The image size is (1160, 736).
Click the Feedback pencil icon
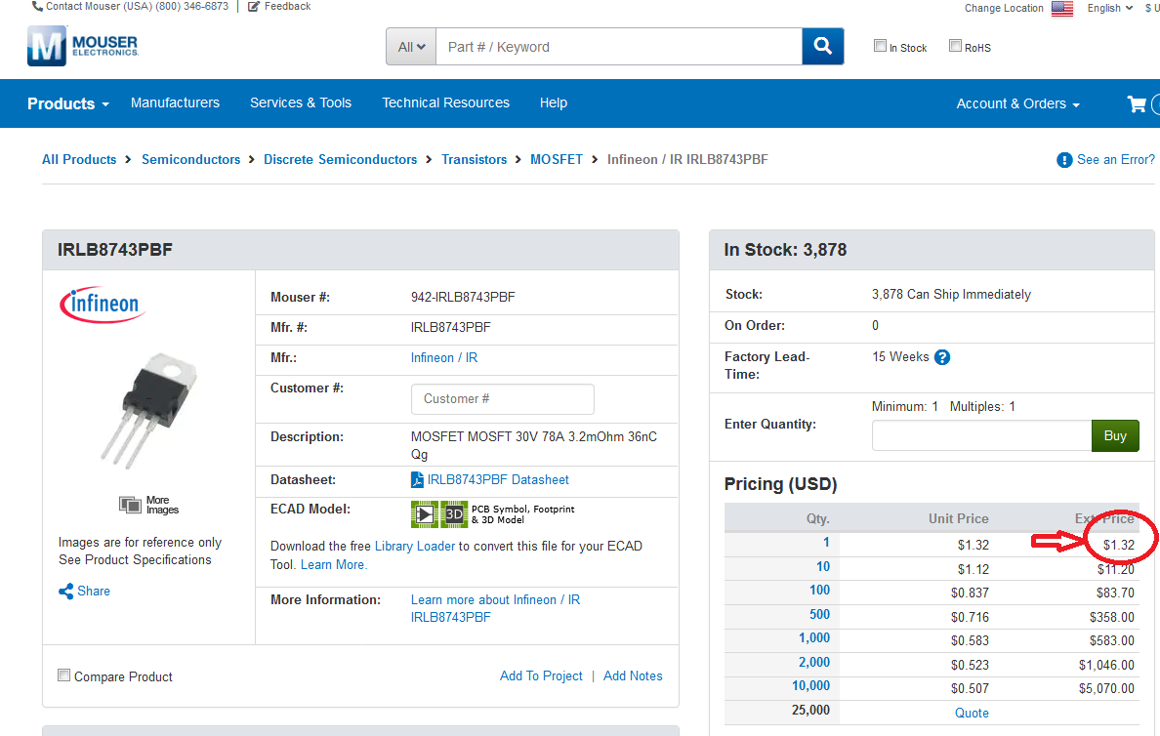[x=254, y=7]
